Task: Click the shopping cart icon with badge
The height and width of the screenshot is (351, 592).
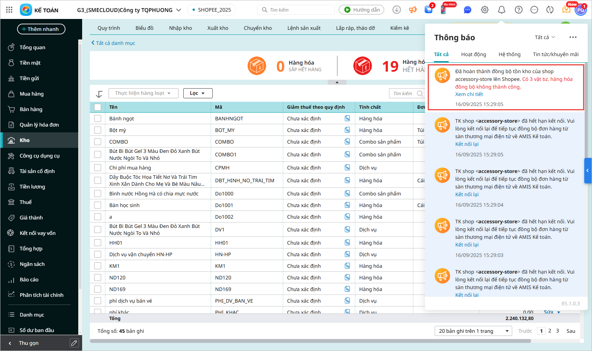Action: tap(429, 10)
